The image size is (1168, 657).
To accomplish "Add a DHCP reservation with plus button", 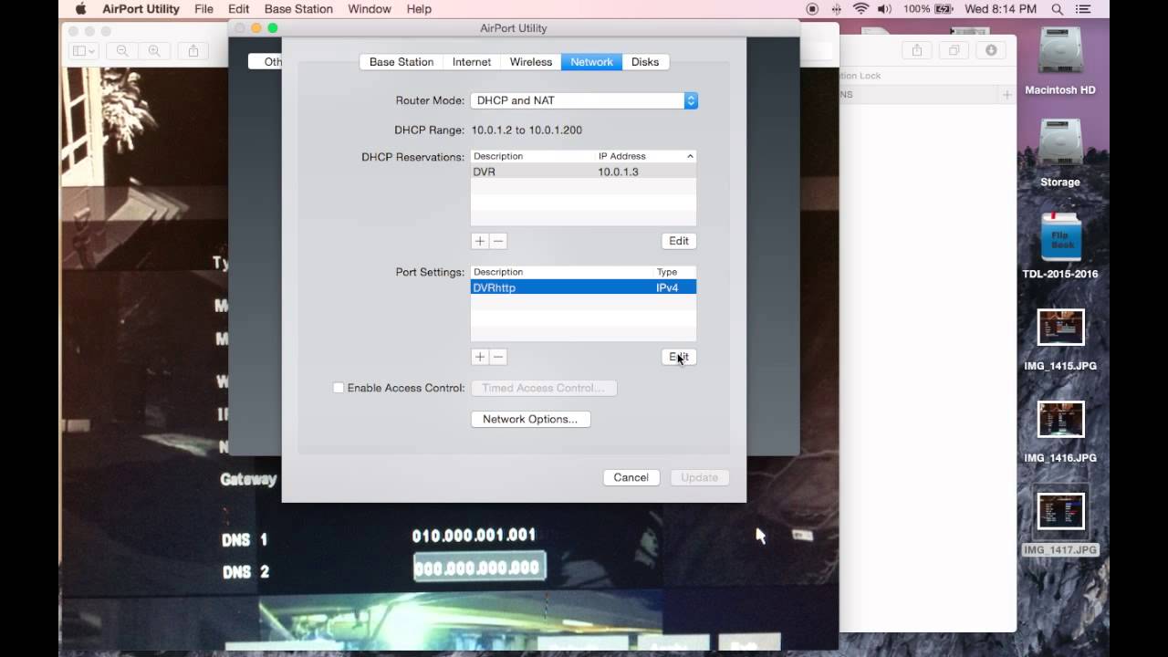I will 480,241.
